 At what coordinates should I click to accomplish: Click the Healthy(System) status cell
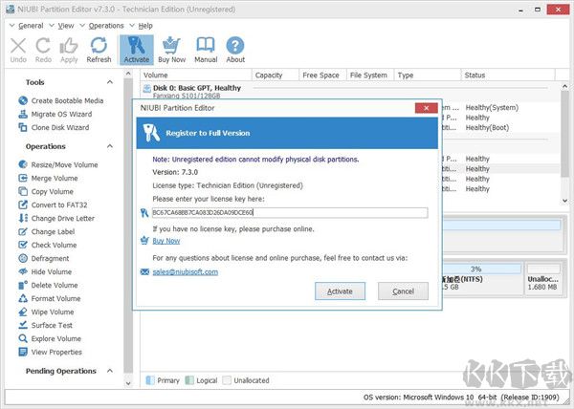pyautogui.click(x=492, y=107)
